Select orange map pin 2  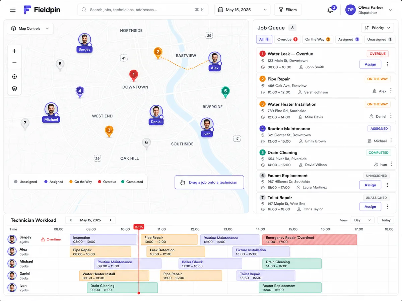[158, 53]
